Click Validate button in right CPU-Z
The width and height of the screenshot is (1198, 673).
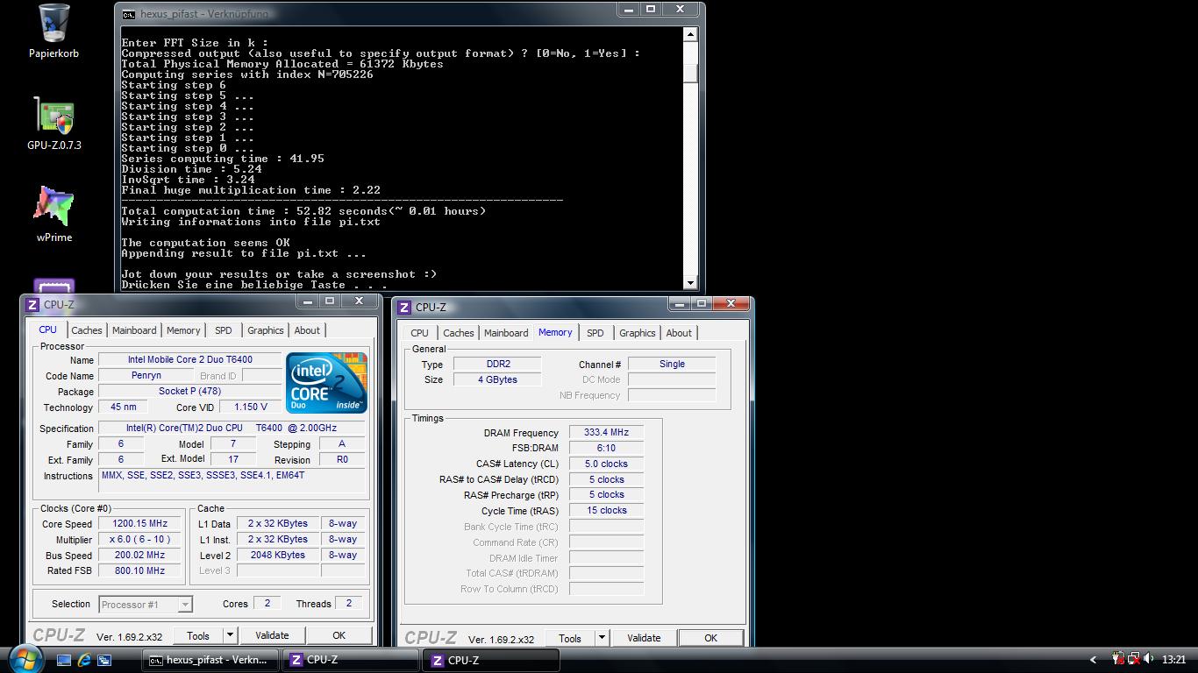pyautogui.click(x=644, y=638)
